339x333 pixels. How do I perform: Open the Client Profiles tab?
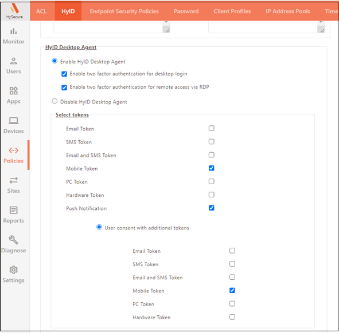pyautogui.click(x=232, y=11)
